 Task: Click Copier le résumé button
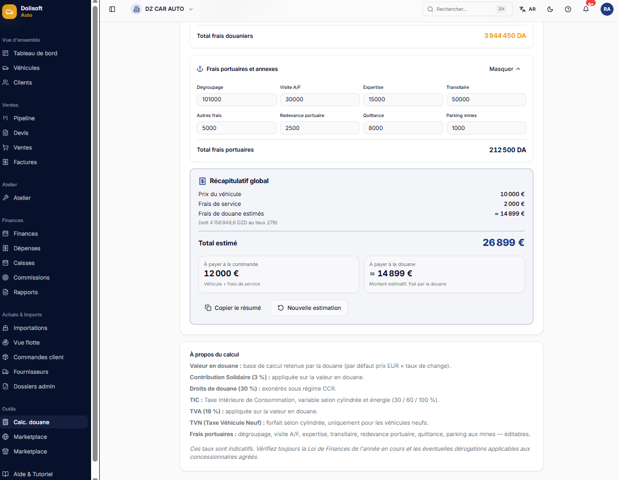[x=233, y=308]
